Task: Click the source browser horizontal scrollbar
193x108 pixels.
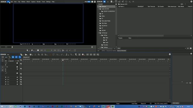Action: (141, 36)
